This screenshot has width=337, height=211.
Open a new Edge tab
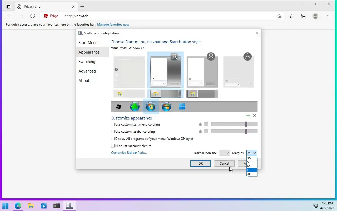pyautogui.click(x=82, y=7)
